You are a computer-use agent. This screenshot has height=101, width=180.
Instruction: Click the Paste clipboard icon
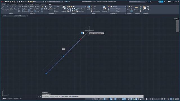click(x=145, y=8)
